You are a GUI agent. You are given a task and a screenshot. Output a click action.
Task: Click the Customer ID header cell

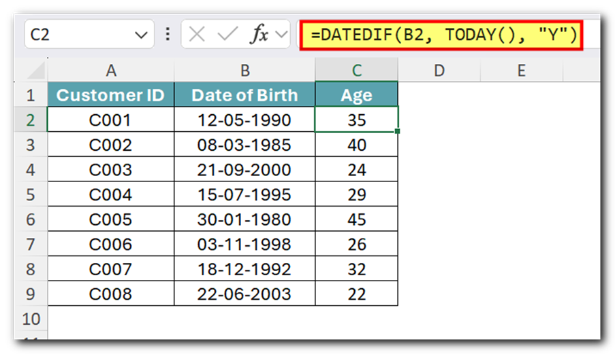point(110,94)
